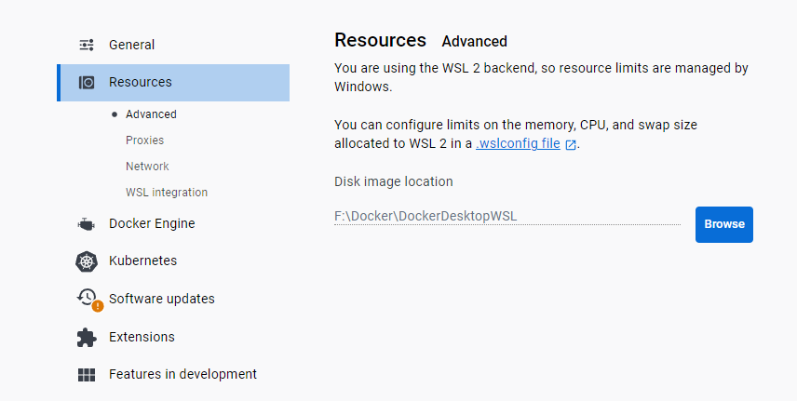Show the Software updates page

[161, 299]
